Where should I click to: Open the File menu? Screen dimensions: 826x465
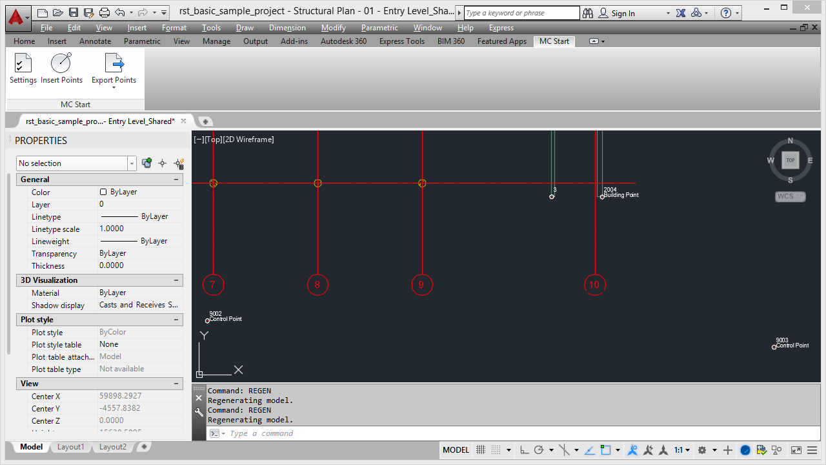(x=46, y=28)
